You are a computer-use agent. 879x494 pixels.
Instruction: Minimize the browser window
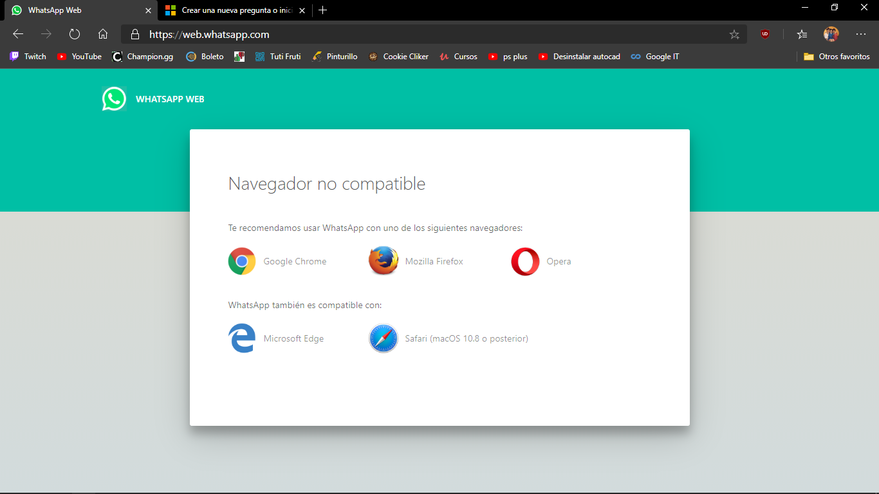coord(805,7)
